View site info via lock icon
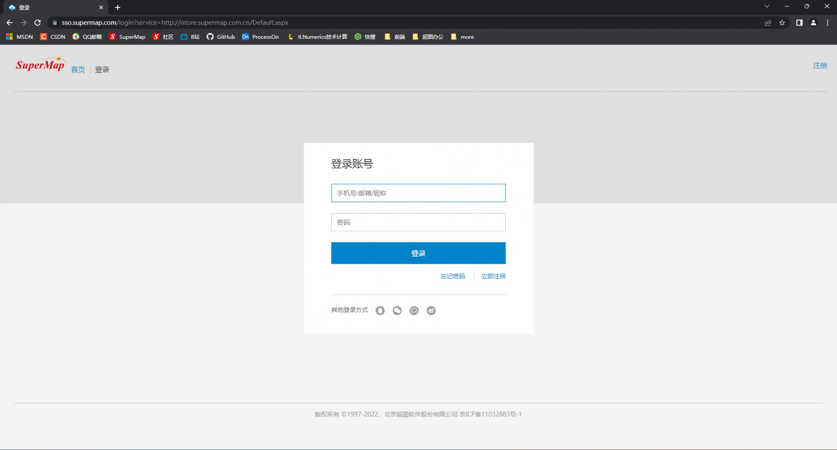Screen dimensions: 837x450 tap(55, 22)
